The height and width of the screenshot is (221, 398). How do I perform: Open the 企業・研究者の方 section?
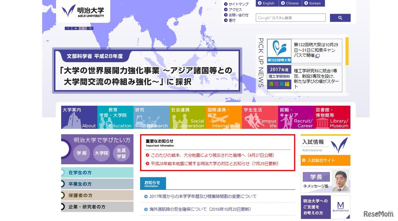(x=97, y=207)
